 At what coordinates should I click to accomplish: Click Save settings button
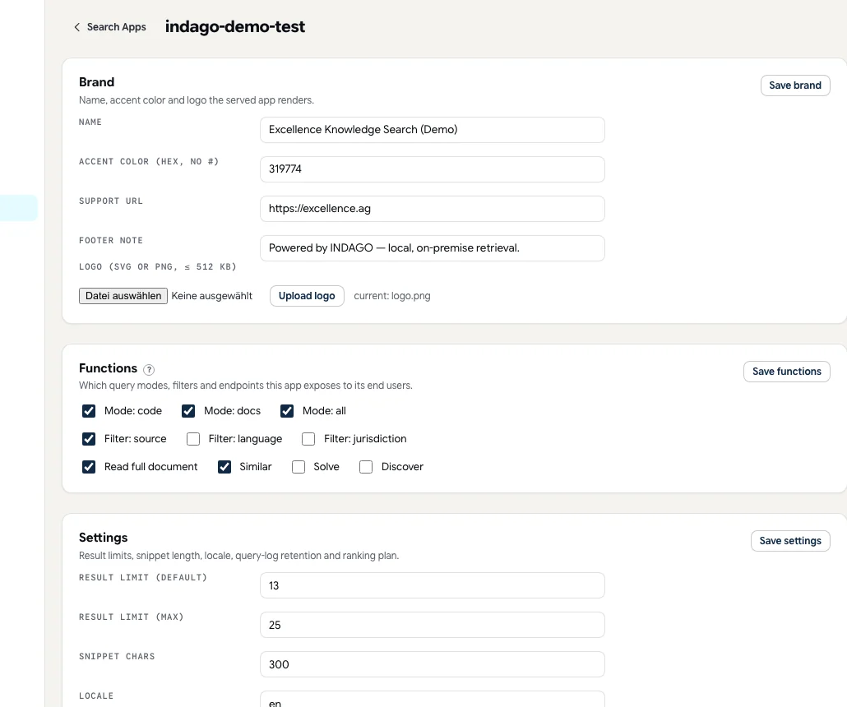790,541
